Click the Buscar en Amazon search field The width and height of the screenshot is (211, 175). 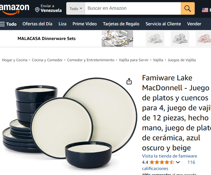click(x=133, y=8)
